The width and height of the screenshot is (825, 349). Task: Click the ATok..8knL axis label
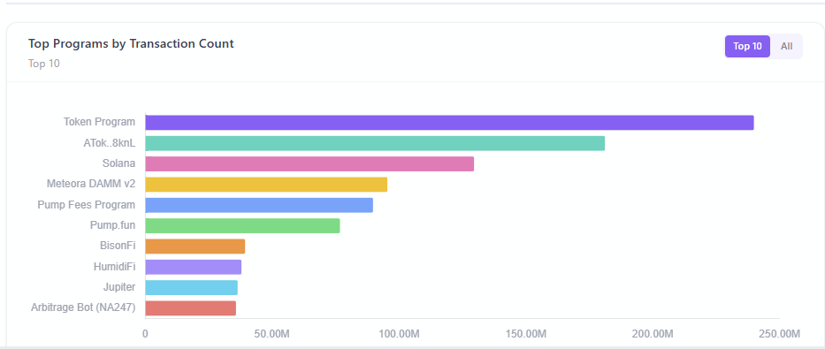pyautogui.click(x=110, y=143)
